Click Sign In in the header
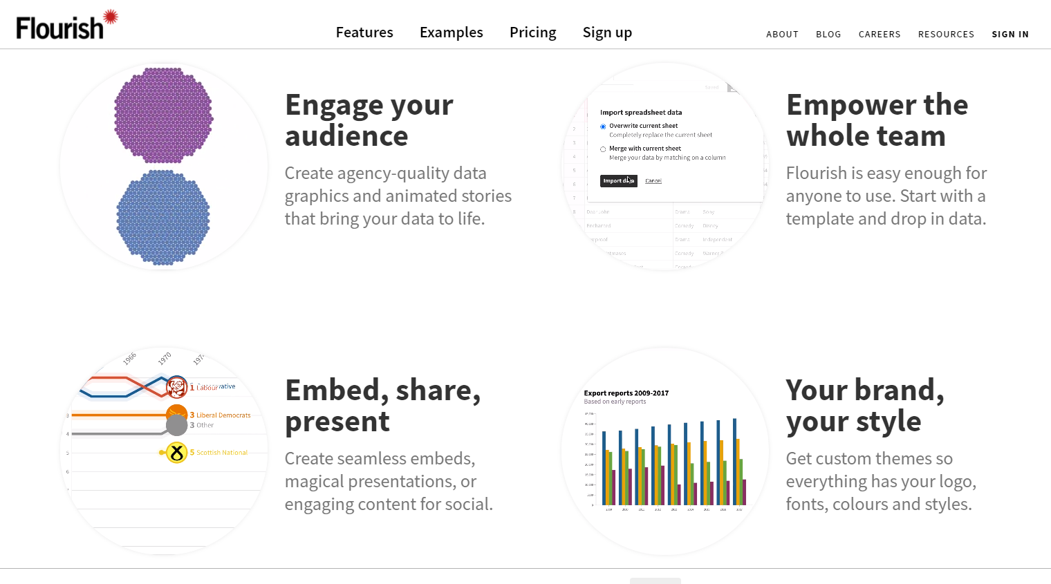 [x=1010, y=34]
